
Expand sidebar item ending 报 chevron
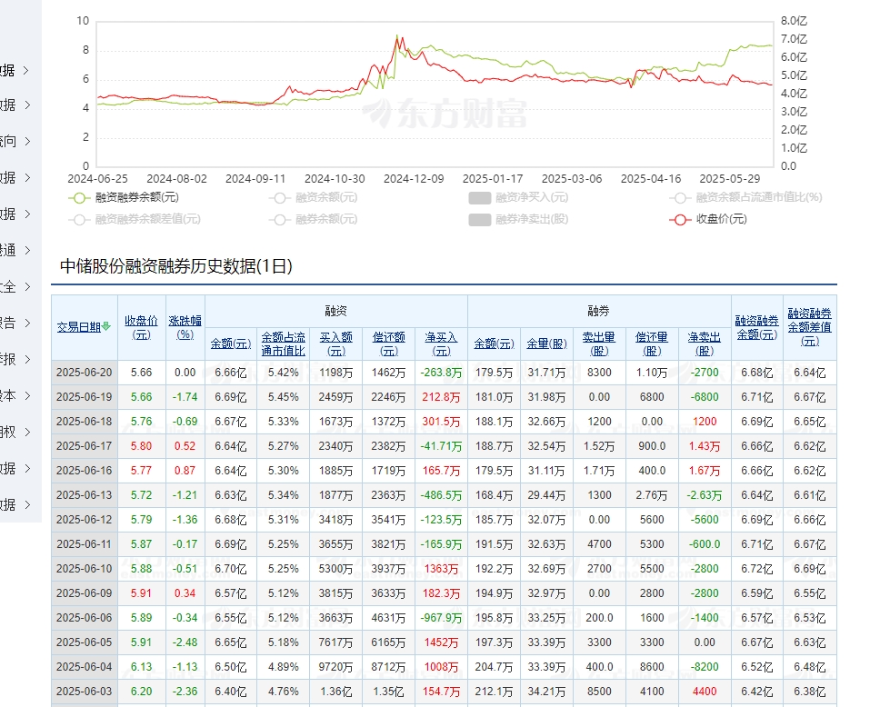tap(25, 360)
